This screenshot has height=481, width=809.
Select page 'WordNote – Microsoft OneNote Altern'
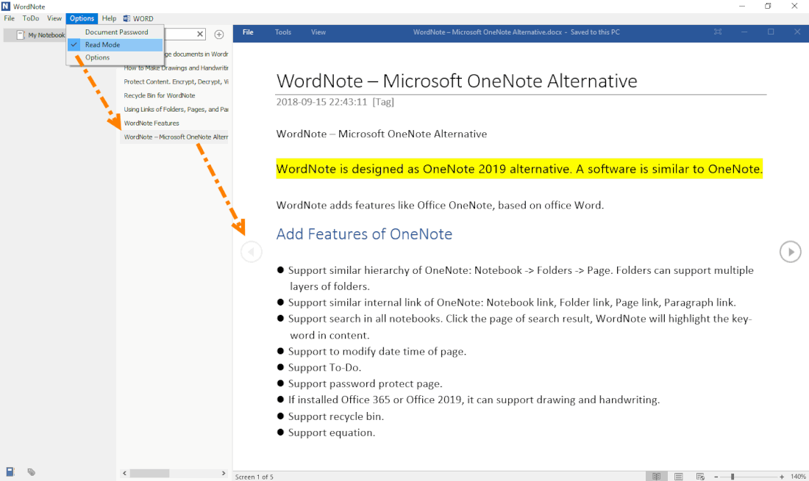[x=176, y=137]
